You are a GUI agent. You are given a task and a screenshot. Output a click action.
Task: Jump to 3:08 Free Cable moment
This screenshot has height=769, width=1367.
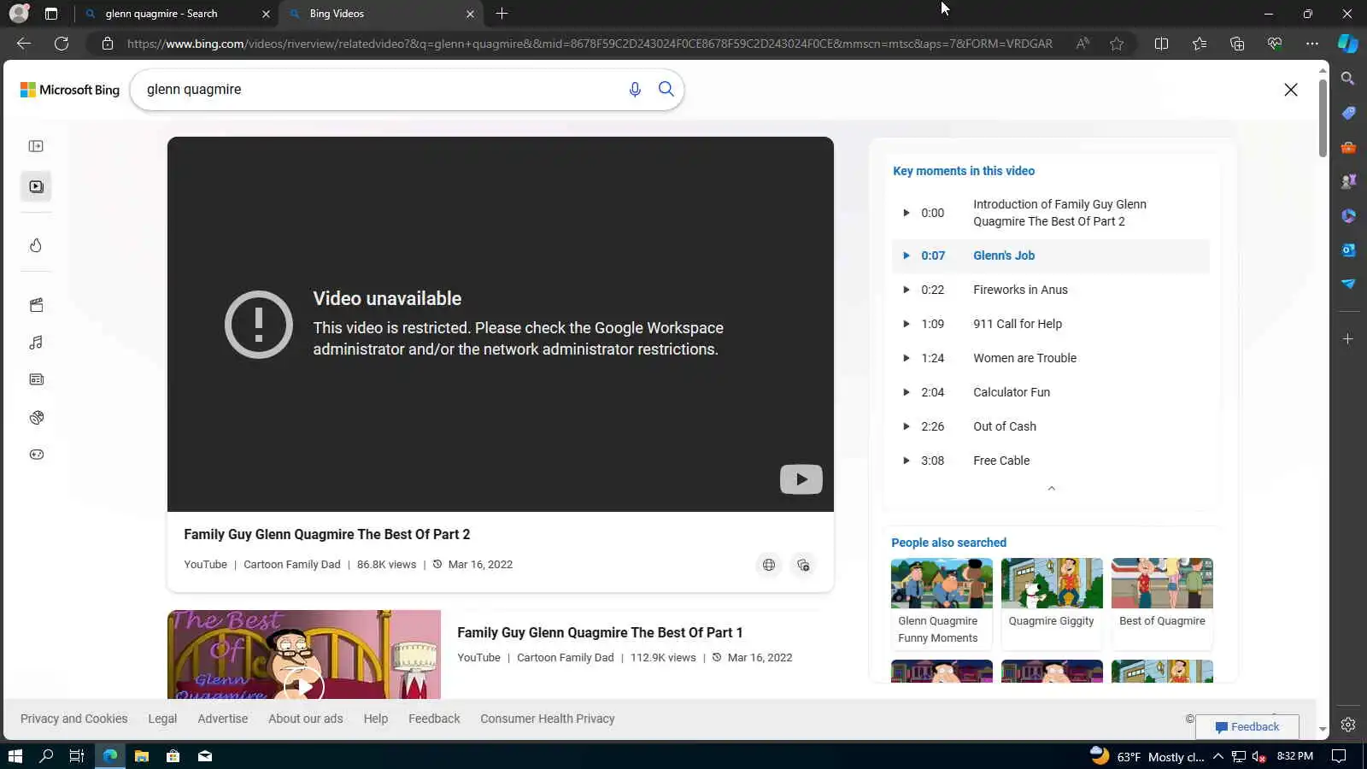tap(1051, 461)
